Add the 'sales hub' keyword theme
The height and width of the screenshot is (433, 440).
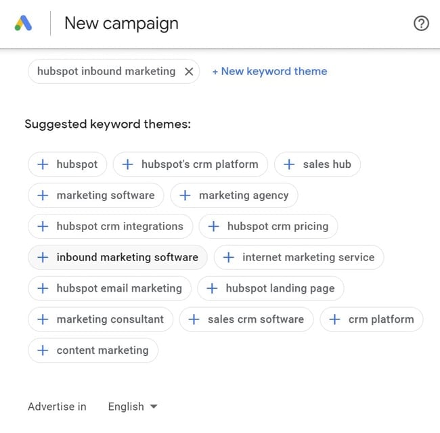(x=317, y=164)
